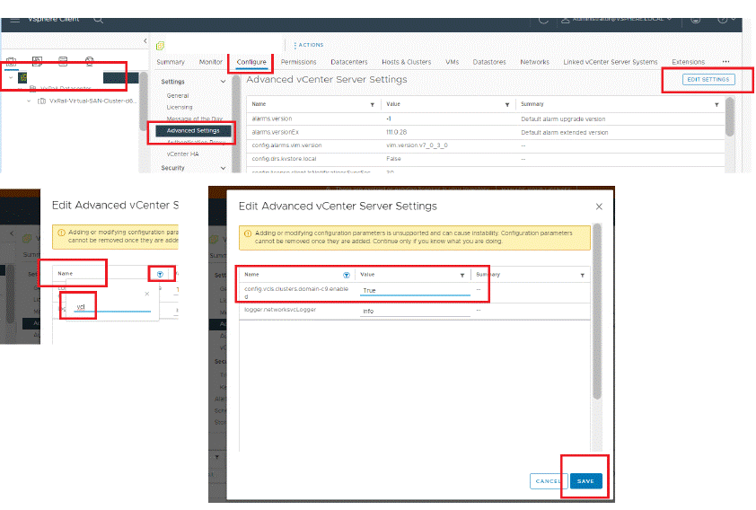Switch to the Summary tab
756x510 pixels.
click(x=171, y=62)
